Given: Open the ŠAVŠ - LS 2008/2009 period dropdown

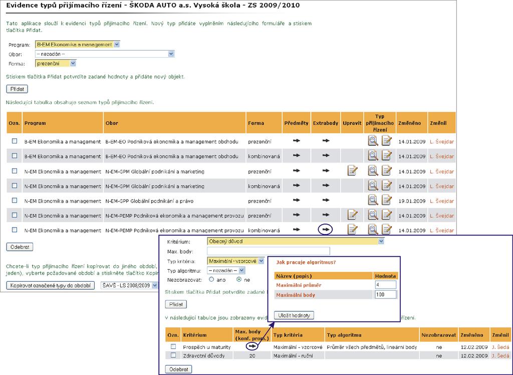Looking at the screenshot, I should coord(130,285).
